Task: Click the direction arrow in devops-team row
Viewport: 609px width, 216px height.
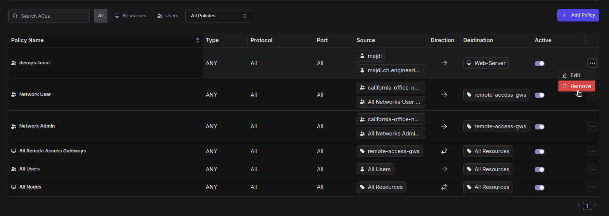Action: tap(444, 63)
